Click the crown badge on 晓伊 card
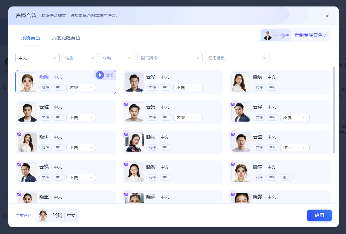Screen dimensions: 346x234 pyautogui.click(x=19, y=134)
